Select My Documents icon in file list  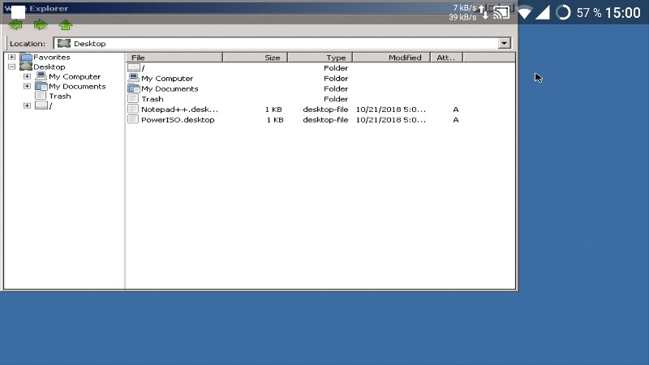pos(134,88)
